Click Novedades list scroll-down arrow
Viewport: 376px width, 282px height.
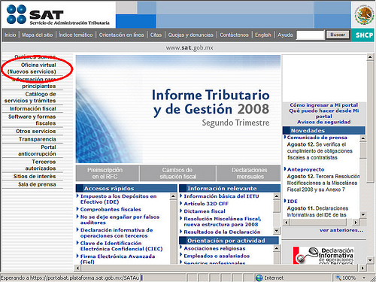coord(362,214)
